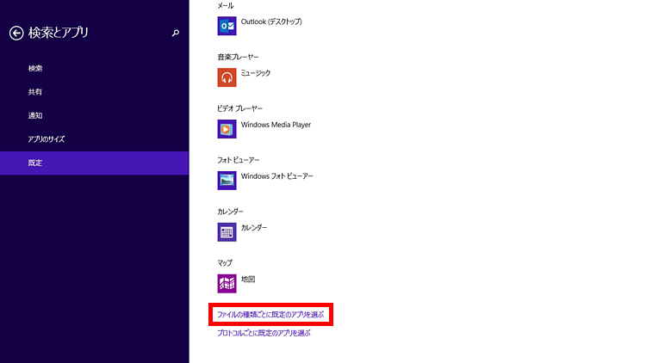The height and width of the screenshot is (363, 646).
Task: Click the Outlook (デスクトップ) label text
Action: click(x=271, y=22)
